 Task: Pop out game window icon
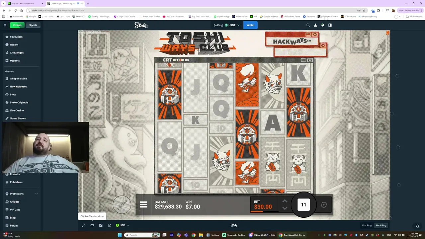coord(110,225)
